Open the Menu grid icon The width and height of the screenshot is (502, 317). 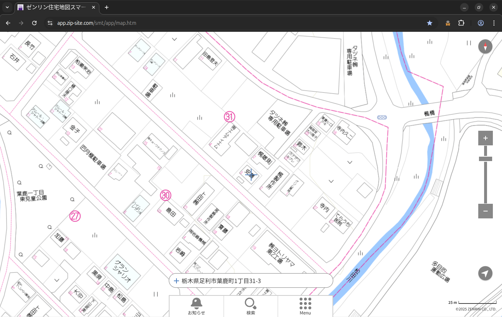(305, 306)
